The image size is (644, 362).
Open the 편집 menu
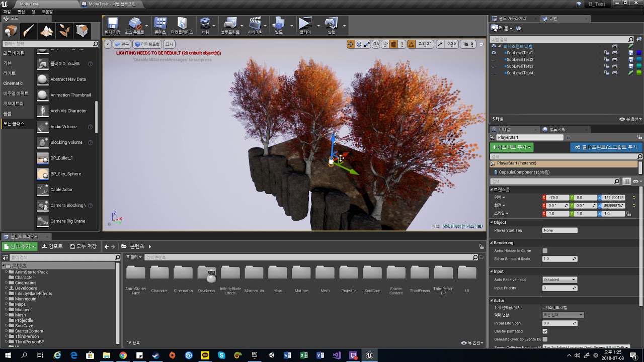coord(21,12)
